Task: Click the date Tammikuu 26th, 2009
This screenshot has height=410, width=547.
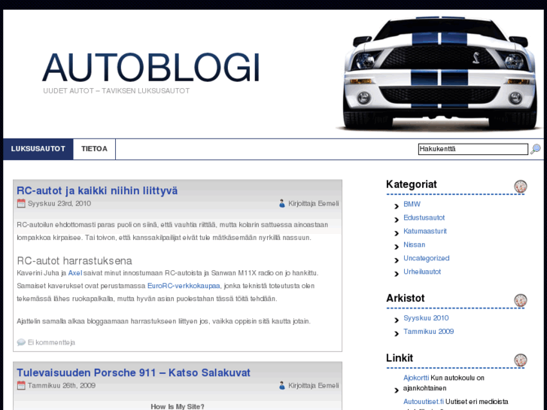Action: (62, 386)
